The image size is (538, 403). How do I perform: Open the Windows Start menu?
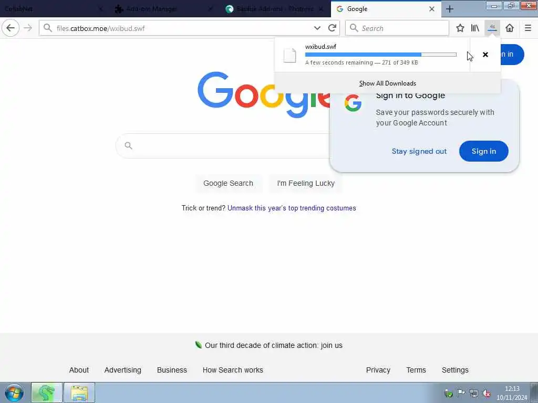pos(14,393)
